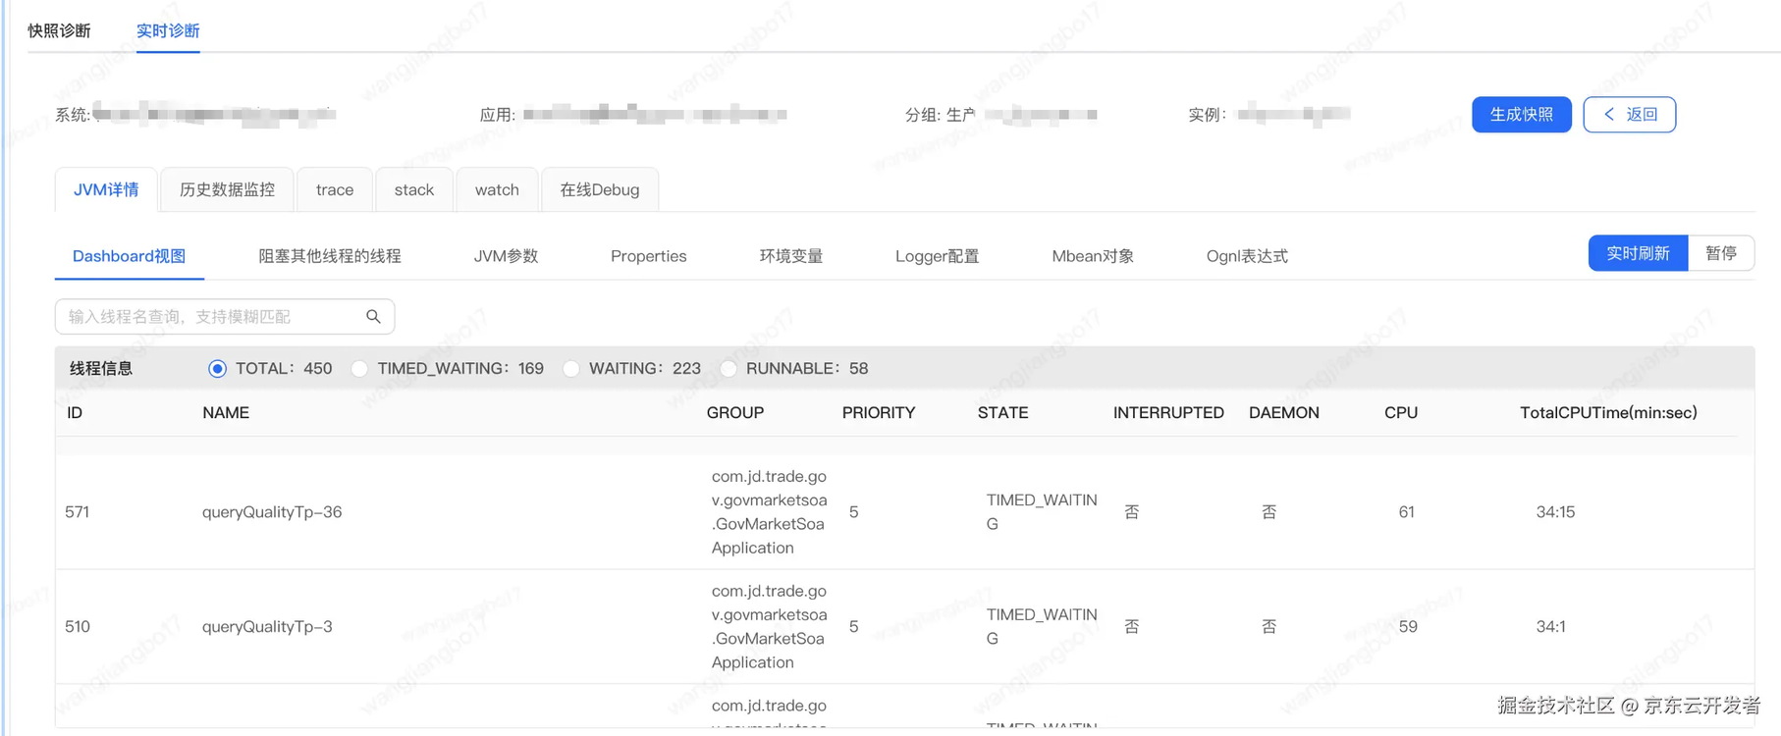Click the DAEMON column header
Image resolution: width=1781 pixels, height=736 pixels.
pyautogui.click(x=1284, y=413)
